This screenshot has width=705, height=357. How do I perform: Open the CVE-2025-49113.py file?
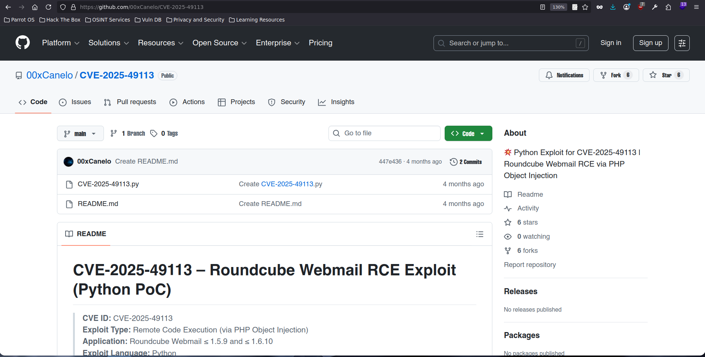coord(108,184)
